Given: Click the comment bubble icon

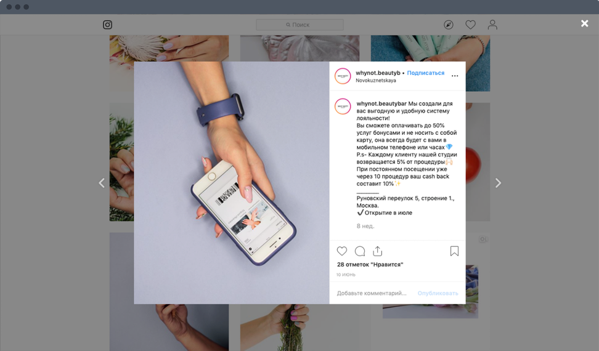Looking at the screenshot, I should [x=360, y=251].
